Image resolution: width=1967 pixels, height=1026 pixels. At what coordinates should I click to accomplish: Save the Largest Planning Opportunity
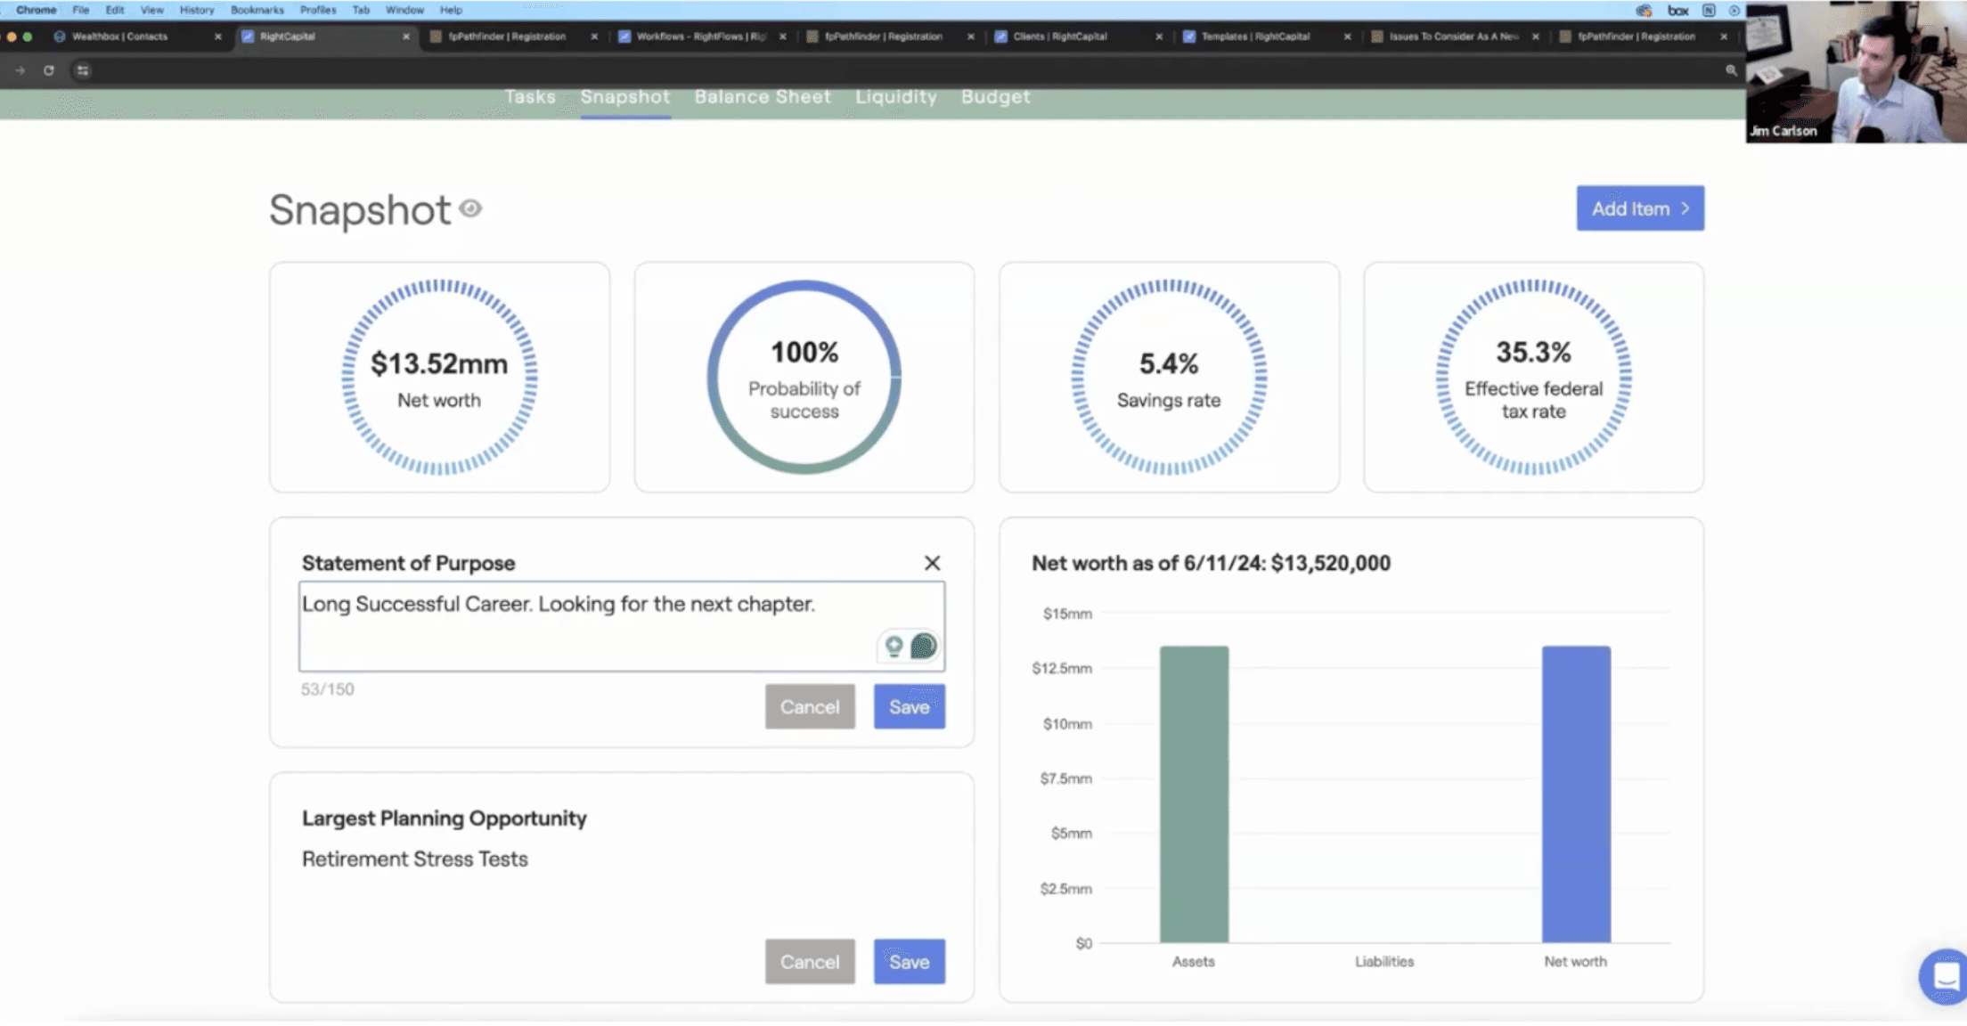point(909,962)
